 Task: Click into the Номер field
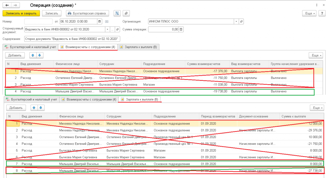coord(38,21)
